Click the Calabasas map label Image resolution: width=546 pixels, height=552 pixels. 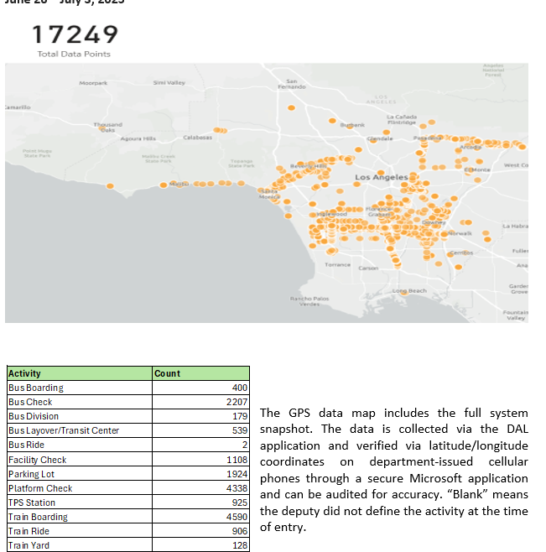pos(196,136)
